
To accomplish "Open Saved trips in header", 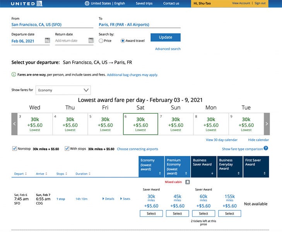I will pyautogui.click(x=144, y=3).
